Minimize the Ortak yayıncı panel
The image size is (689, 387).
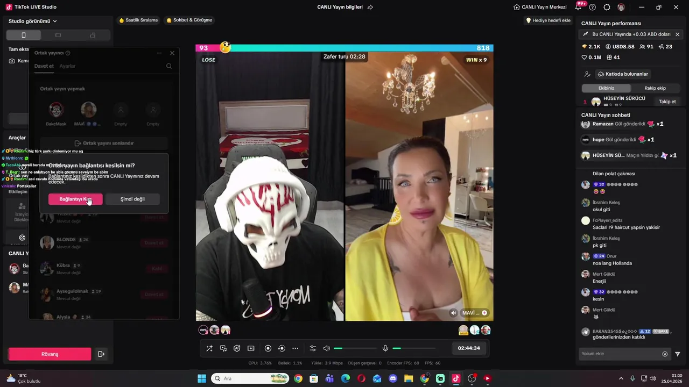coord(159,53)
